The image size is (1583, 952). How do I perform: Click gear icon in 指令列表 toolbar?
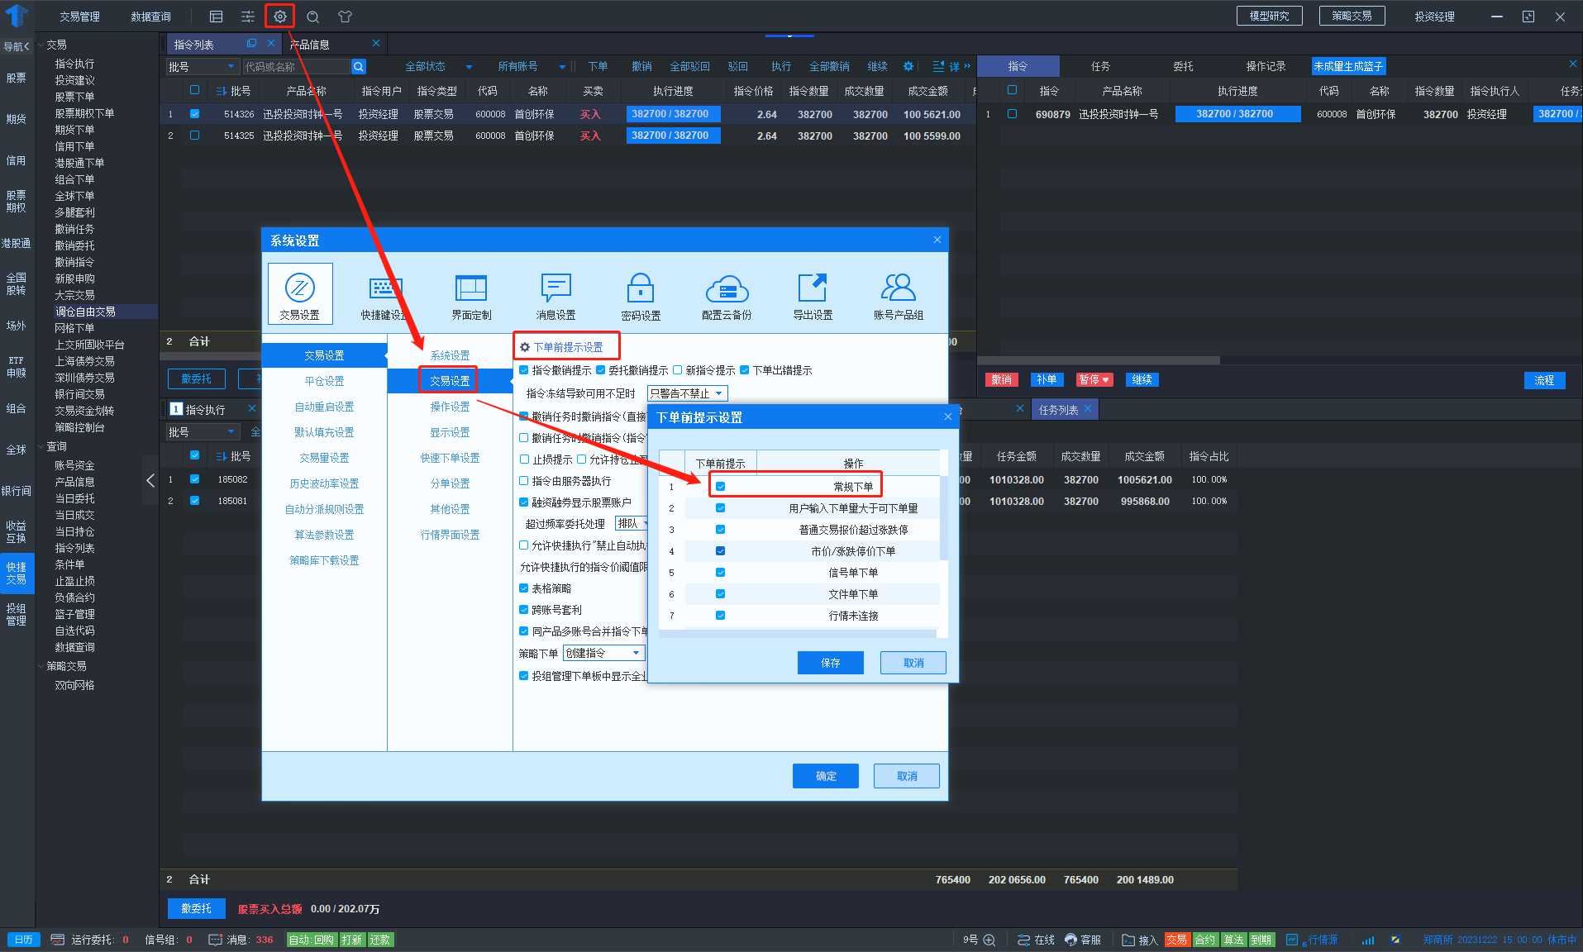(x=908, y=66)
